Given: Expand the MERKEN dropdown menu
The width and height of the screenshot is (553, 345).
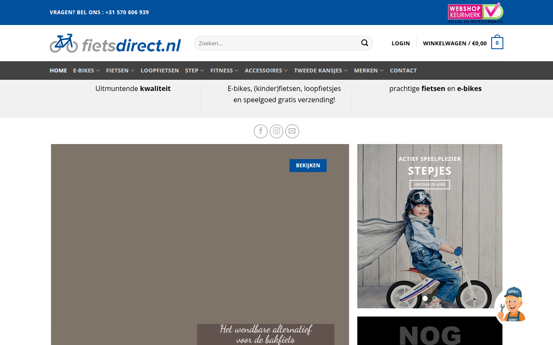Looking at the screenshot, I should 369,70.
